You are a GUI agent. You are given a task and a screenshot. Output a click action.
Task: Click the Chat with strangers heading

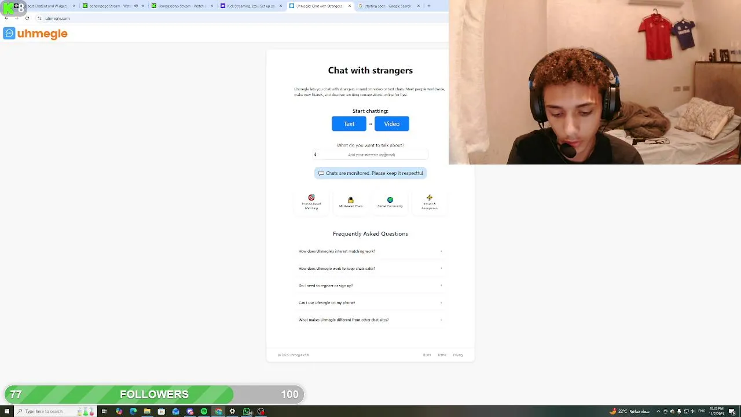pyautogui.click(x=370, y=71)
